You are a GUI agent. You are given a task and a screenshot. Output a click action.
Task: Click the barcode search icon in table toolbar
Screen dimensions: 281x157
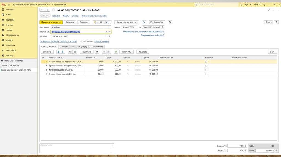tap(70, 52)
